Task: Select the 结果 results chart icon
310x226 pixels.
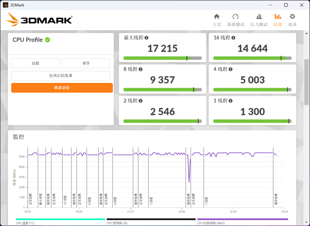Action: click(278, 17)
